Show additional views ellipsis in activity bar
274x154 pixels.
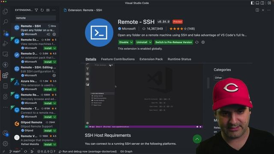(5, 107)
